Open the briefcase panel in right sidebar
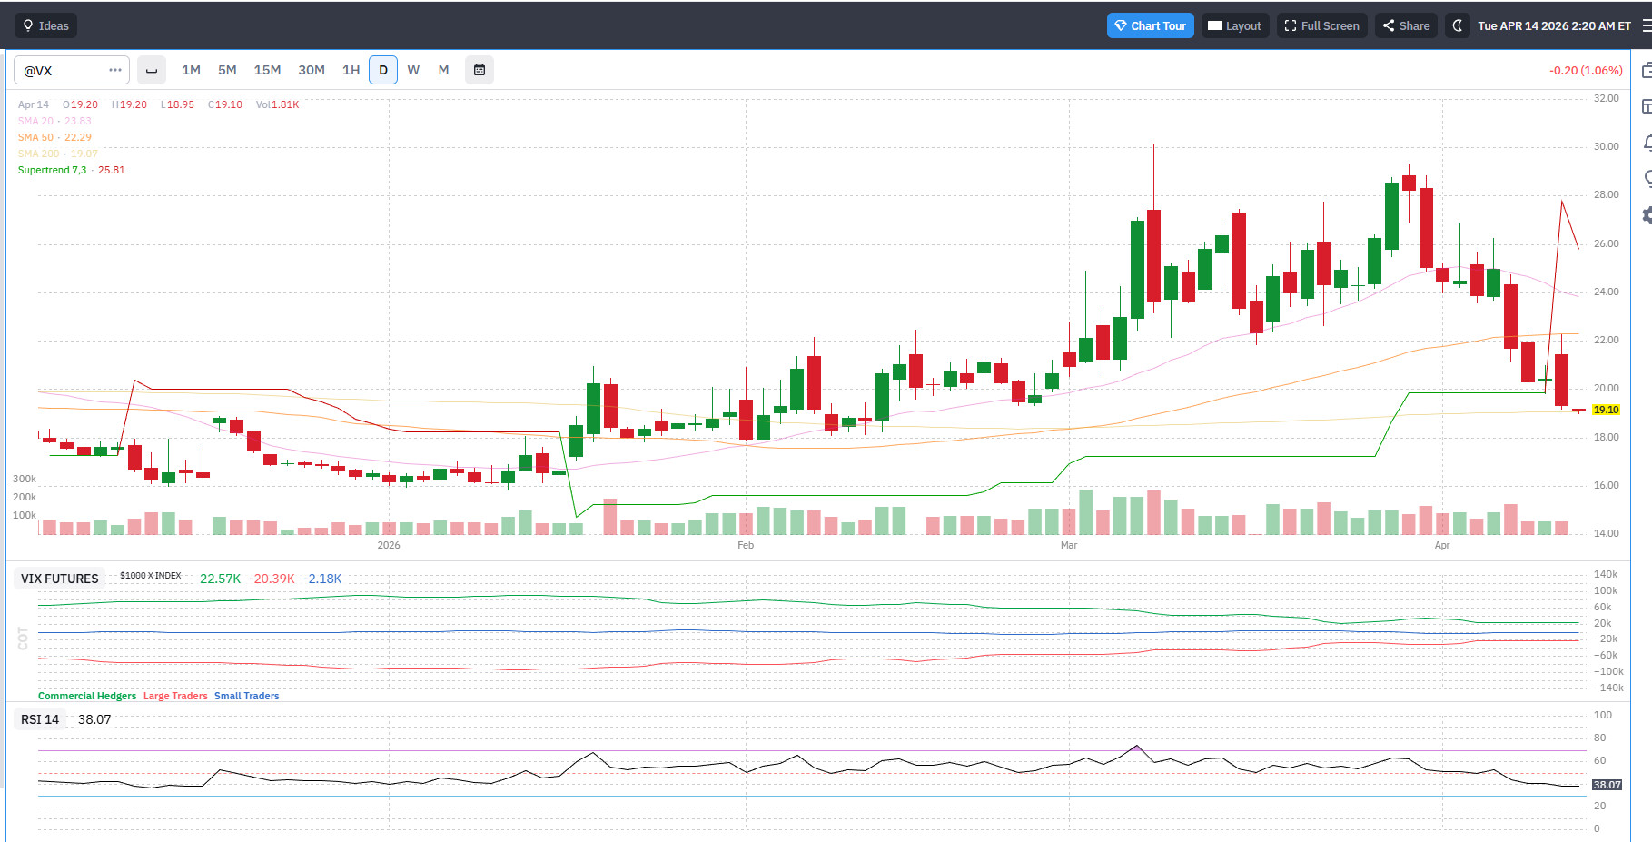 [x=1647, y=70]
